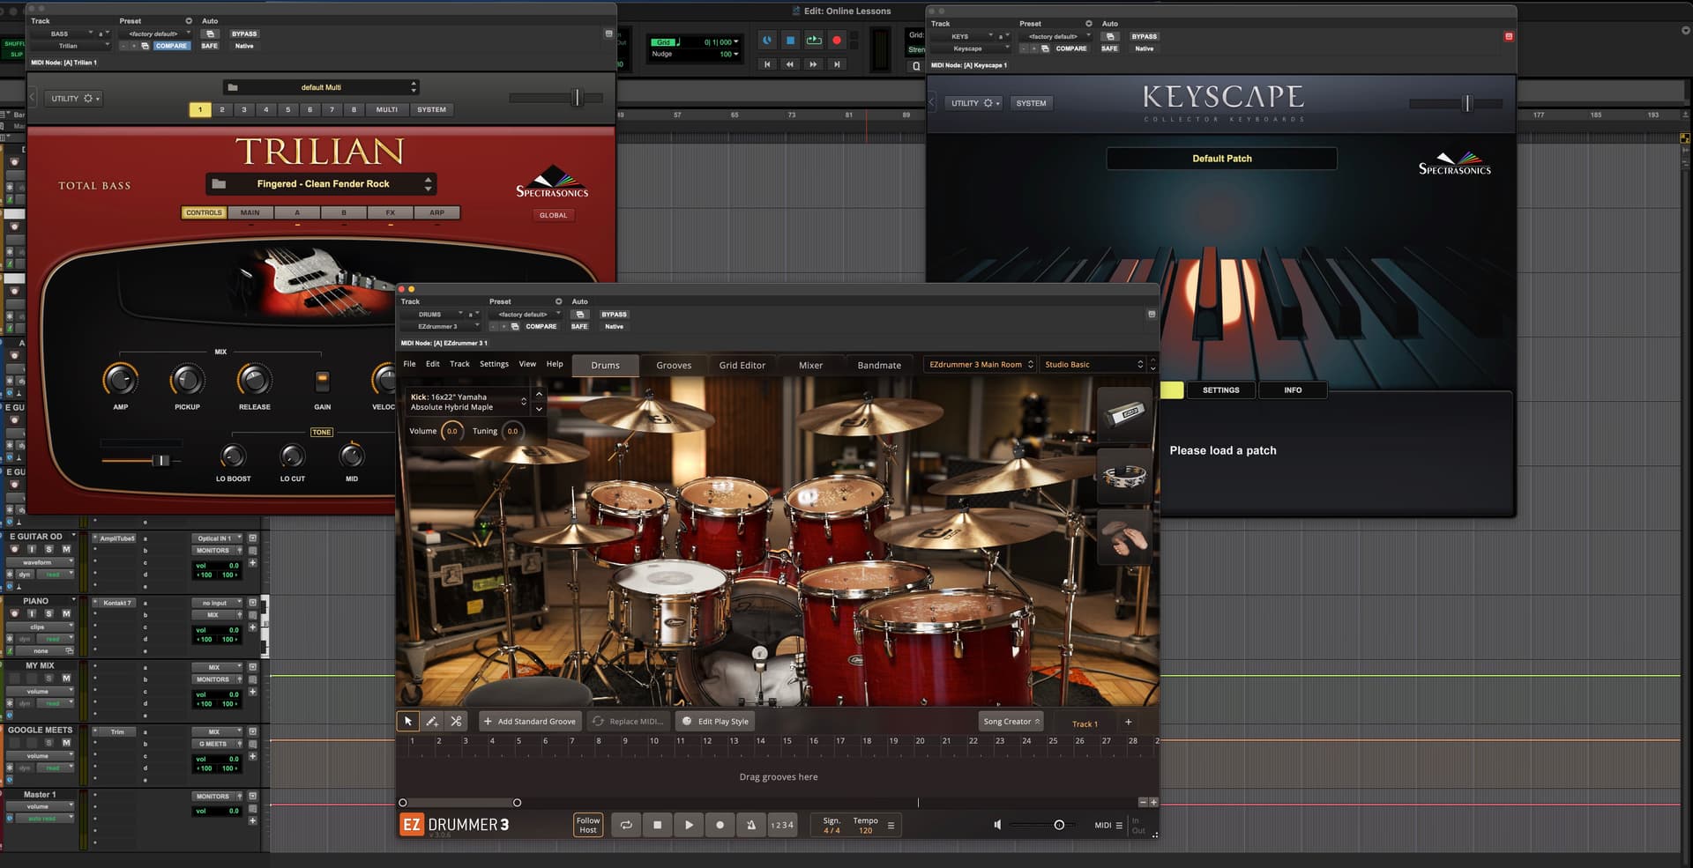1693x868 pixels.
Task: Open the Keyscape Default Patch browser
Action: (x=1221, y=159)
